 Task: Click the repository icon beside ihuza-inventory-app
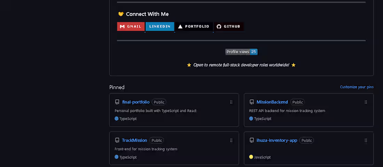pos(252,140)
